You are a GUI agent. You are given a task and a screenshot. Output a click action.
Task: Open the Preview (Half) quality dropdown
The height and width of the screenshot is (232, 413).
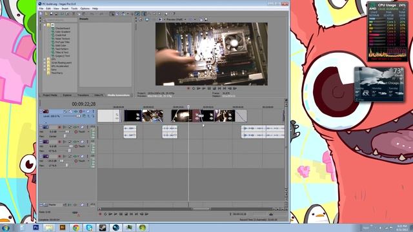(185, 19)
